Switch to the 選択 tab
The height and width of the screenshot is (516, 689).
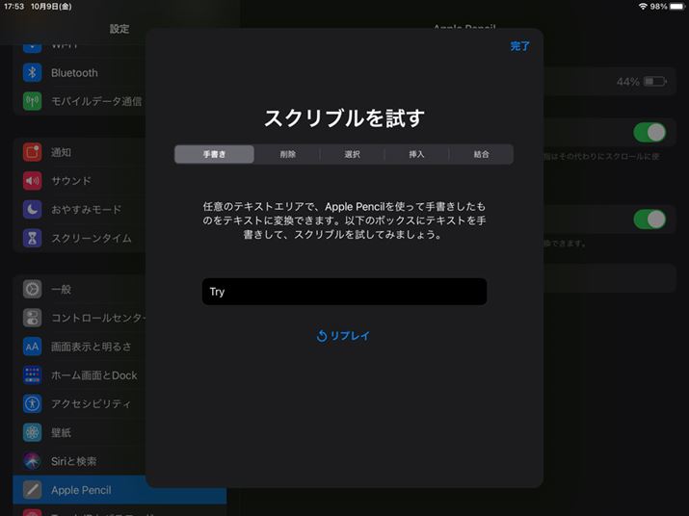tap(353, 154)
